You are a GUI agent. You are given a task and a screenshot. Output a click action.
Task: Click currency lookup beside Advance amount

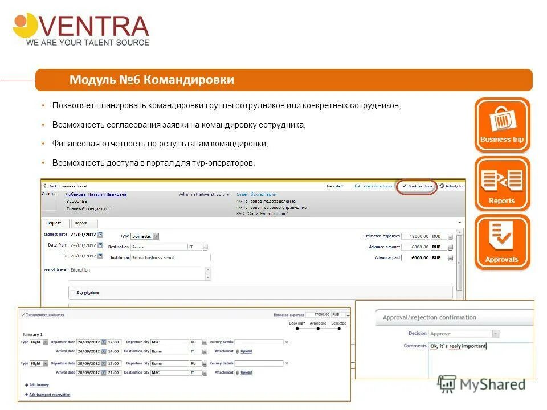click(x=450, y=247)
